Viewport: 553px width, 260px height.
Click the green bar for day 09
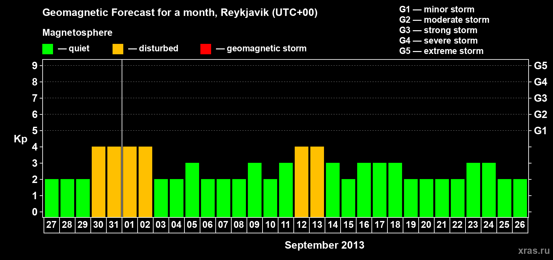point(255,190)
